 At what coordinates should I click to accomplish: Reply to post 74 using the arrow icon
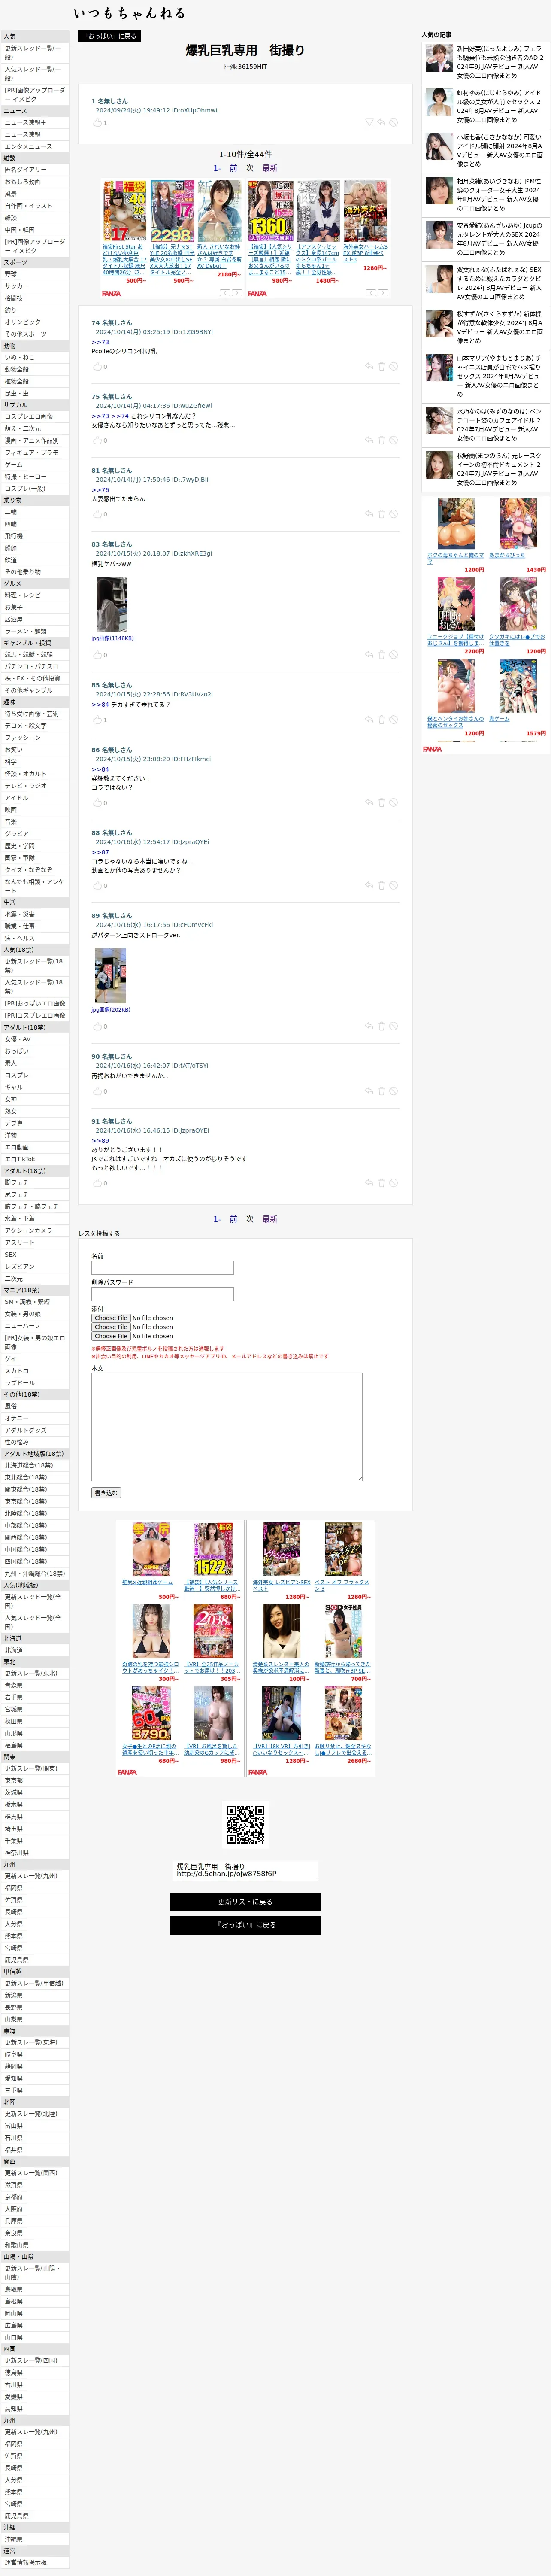[369, 366]
